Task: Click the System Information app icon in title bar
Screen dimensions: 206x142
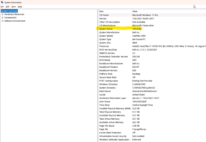Action: pyautogui.click(x=2, y=2)
